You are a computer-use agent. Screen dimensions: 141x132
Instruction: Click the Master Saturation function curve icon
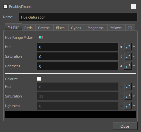128,56
